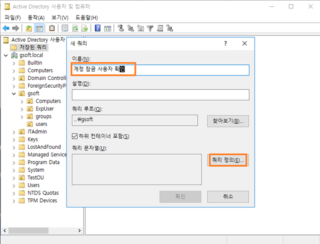320x244 pixels.
Task: Click the 쿼리 루트 path field
Action: click(x=134, y=120)
